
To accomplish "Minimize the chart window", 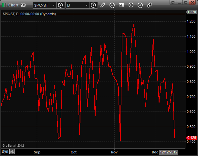I will click(x=179, y=2).
